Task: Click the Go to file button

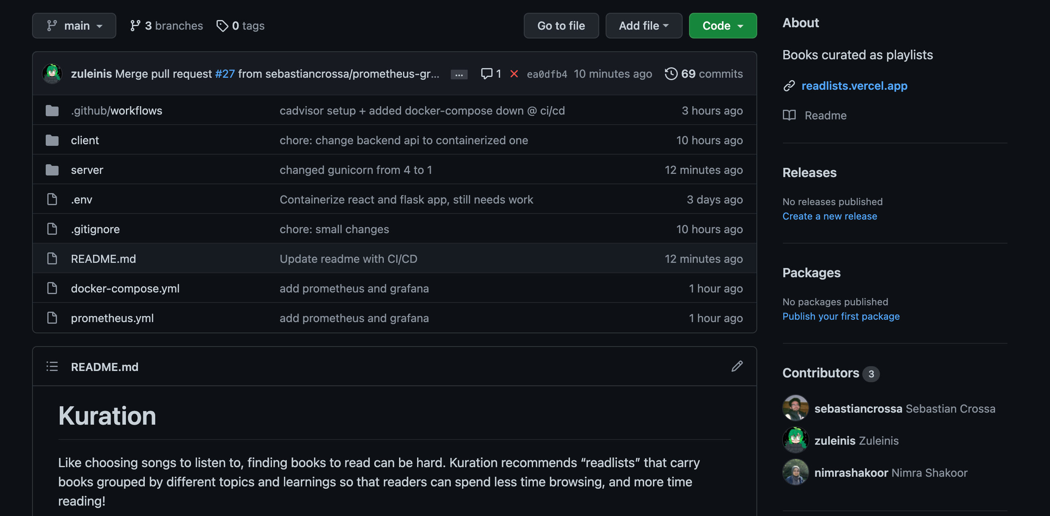Action: pos(561,26)
